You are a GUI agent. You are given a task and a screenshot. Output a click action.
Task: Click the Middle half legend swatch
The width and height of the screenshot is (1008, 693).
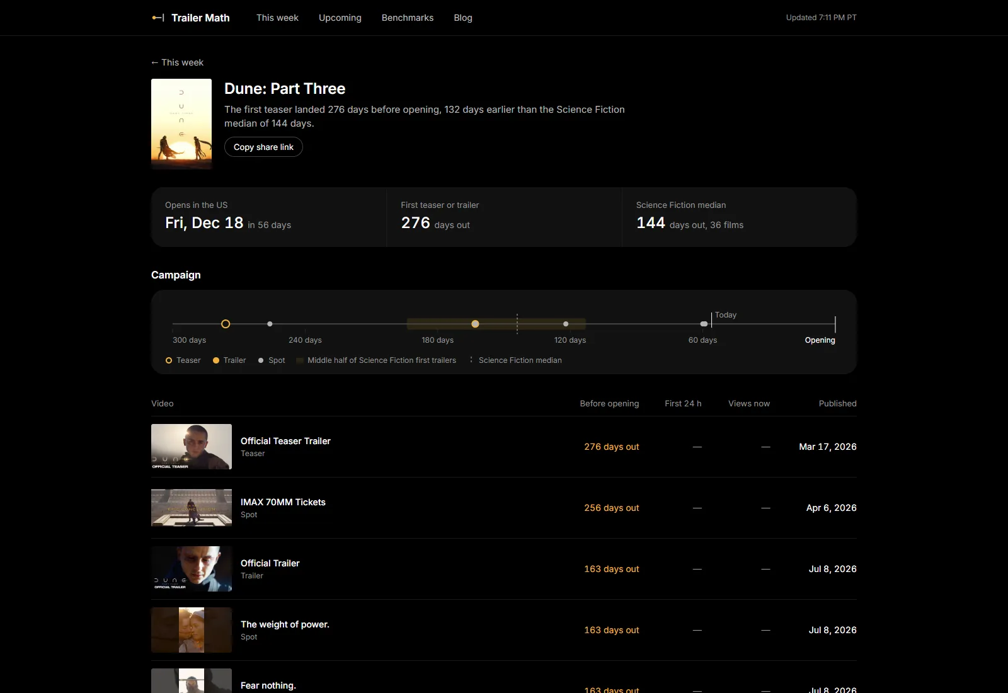[301, 360]
